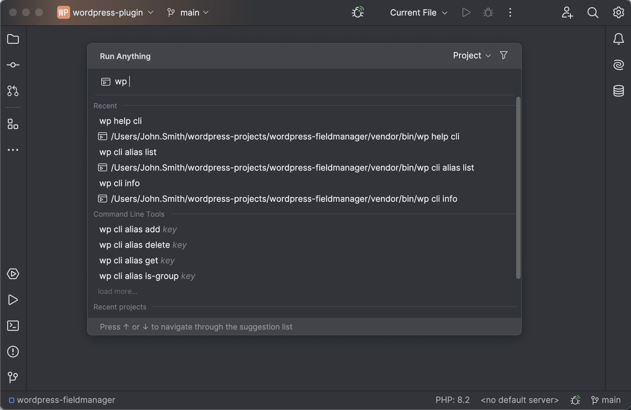The image size is (631, 410).
Task: Open the Git tool window
Action: [x=13, y=377]
